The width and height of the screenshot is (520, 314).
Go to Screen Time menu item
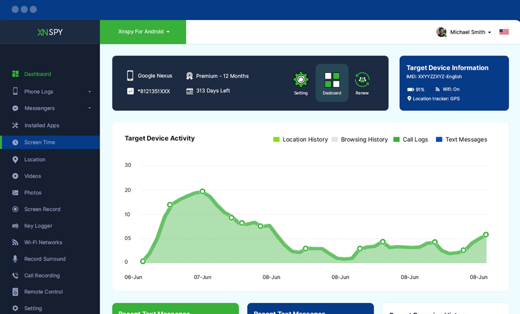[39, 142]
